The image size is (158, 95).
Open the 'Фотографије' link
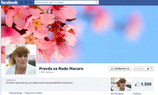(x=117, y=93)
